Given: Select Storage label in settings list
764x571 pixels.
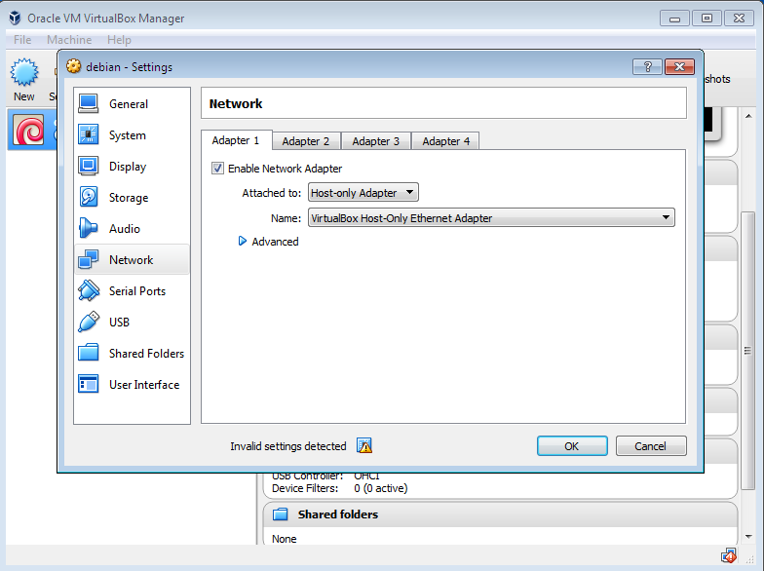Looking at the screenshot, I should click(129, 198).
